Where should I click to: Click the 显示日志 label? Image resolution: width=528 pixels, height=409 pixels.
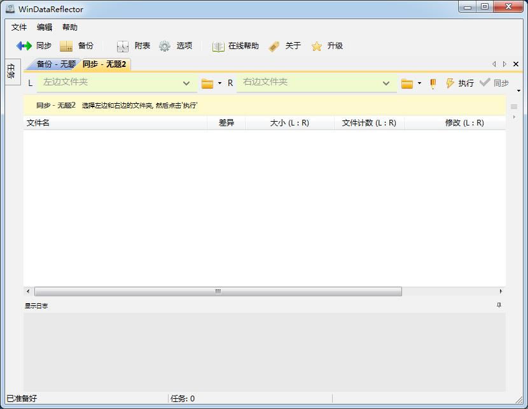point(36,306)
